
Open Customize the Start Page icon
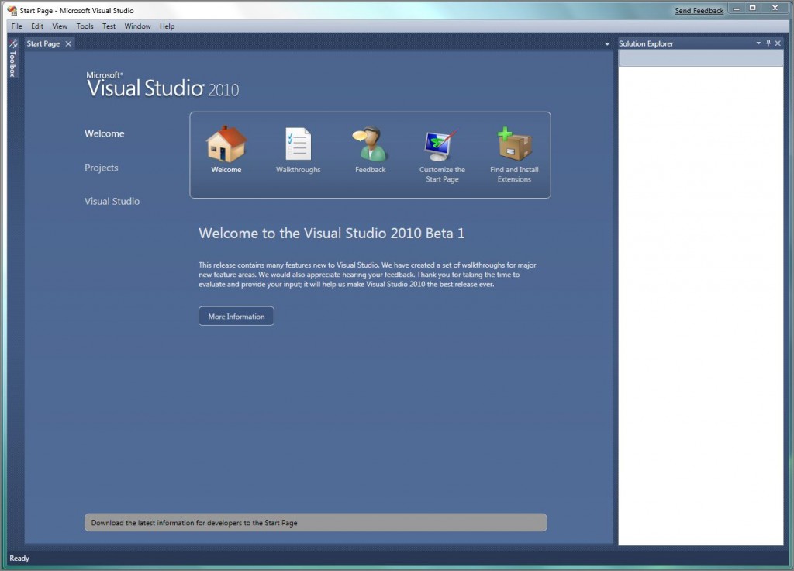(441, 146)
